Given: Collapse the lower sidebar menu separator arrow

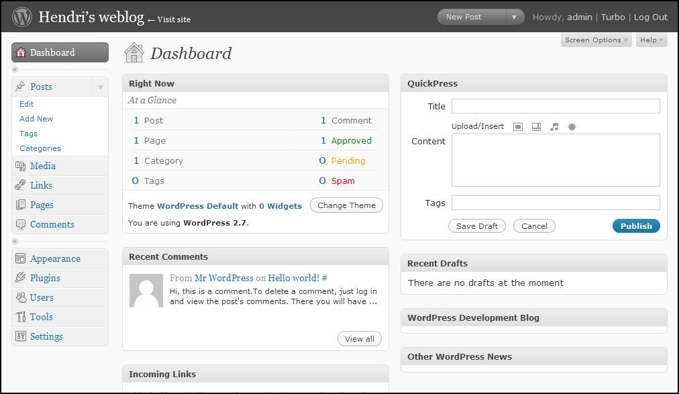Looking at the screenshot, I should [15, 241].
